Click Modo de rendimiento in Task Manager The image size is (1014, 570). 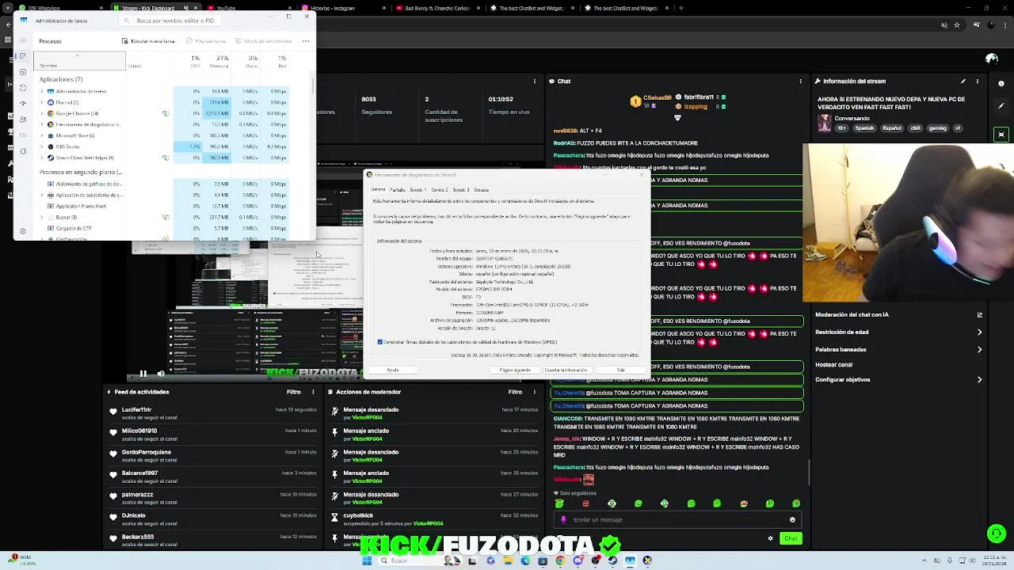[x=264, y=41]
